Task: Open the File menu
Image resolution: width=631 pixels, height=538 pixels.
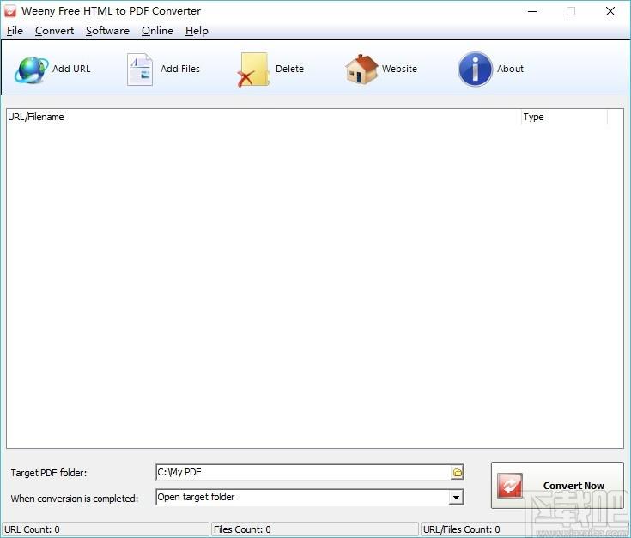Action: pyautogui.click(x=15, y=31)
